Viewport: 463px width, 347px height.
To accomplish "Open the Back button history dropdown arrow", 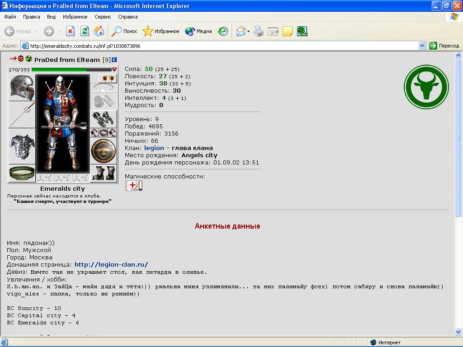I will 36,31.
